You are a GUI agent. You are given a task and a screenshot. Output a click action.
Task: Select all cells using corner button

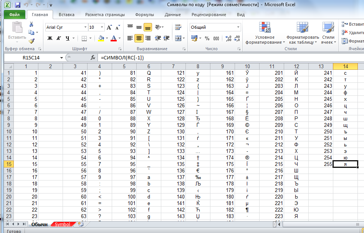(x=8, y=66)
